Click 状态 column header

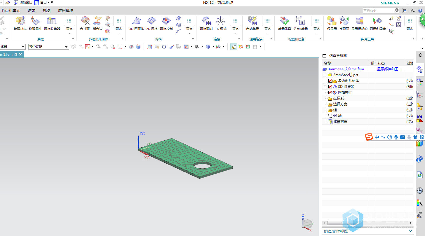pos(390,63)
